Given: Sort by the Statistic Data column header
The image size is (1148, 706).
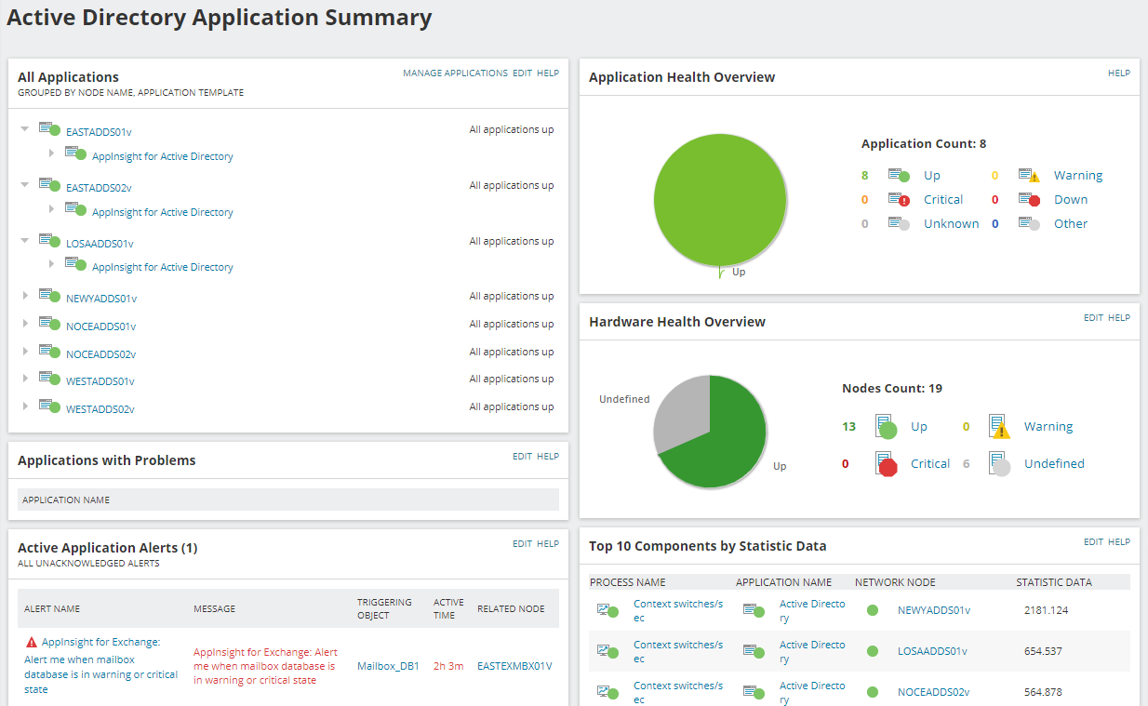Looking at the screenshot, I should pyautogui.click(x=1053, y=582).
